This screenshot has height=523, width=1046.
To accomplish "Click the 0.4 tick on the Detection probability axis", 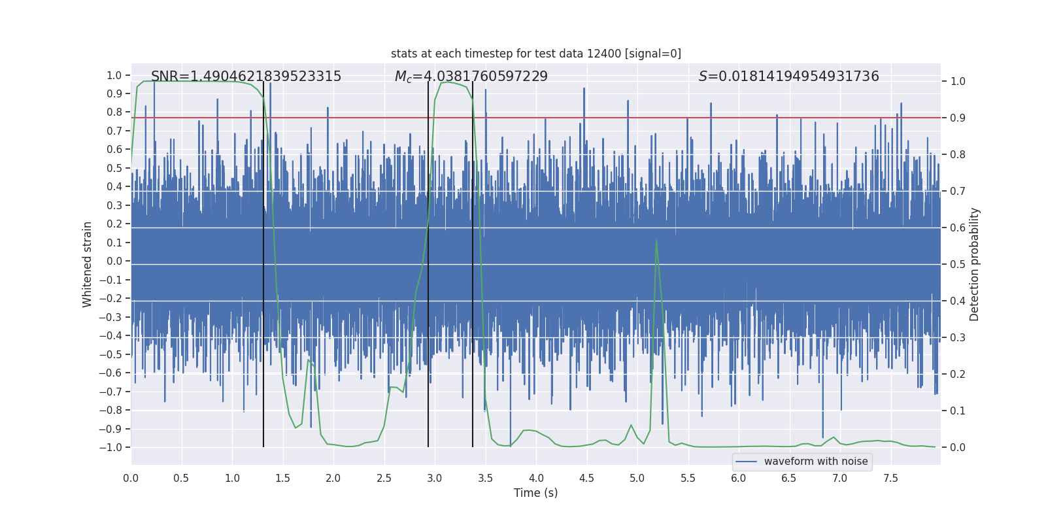I will [958, 301].
